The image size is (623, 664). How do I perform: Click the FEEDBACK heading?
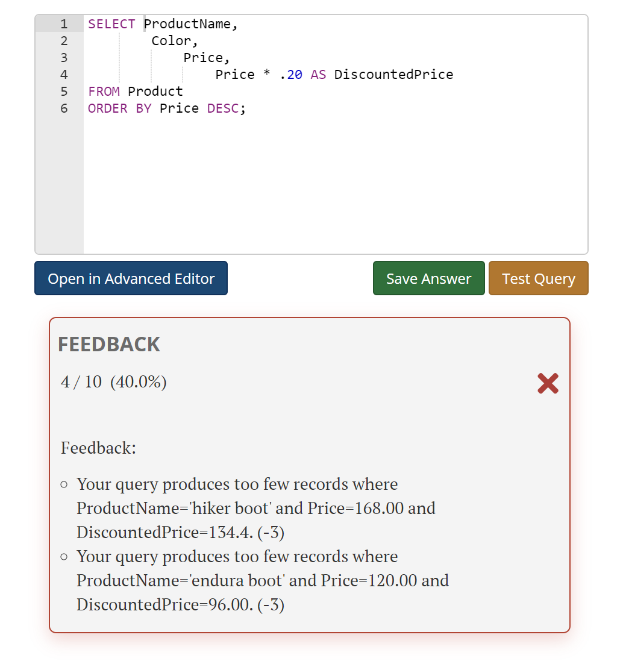pos(109,344)
